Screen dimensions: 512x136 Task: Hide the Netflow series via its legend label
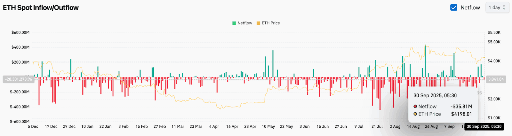pyautogui.click(x=244, y=23)
